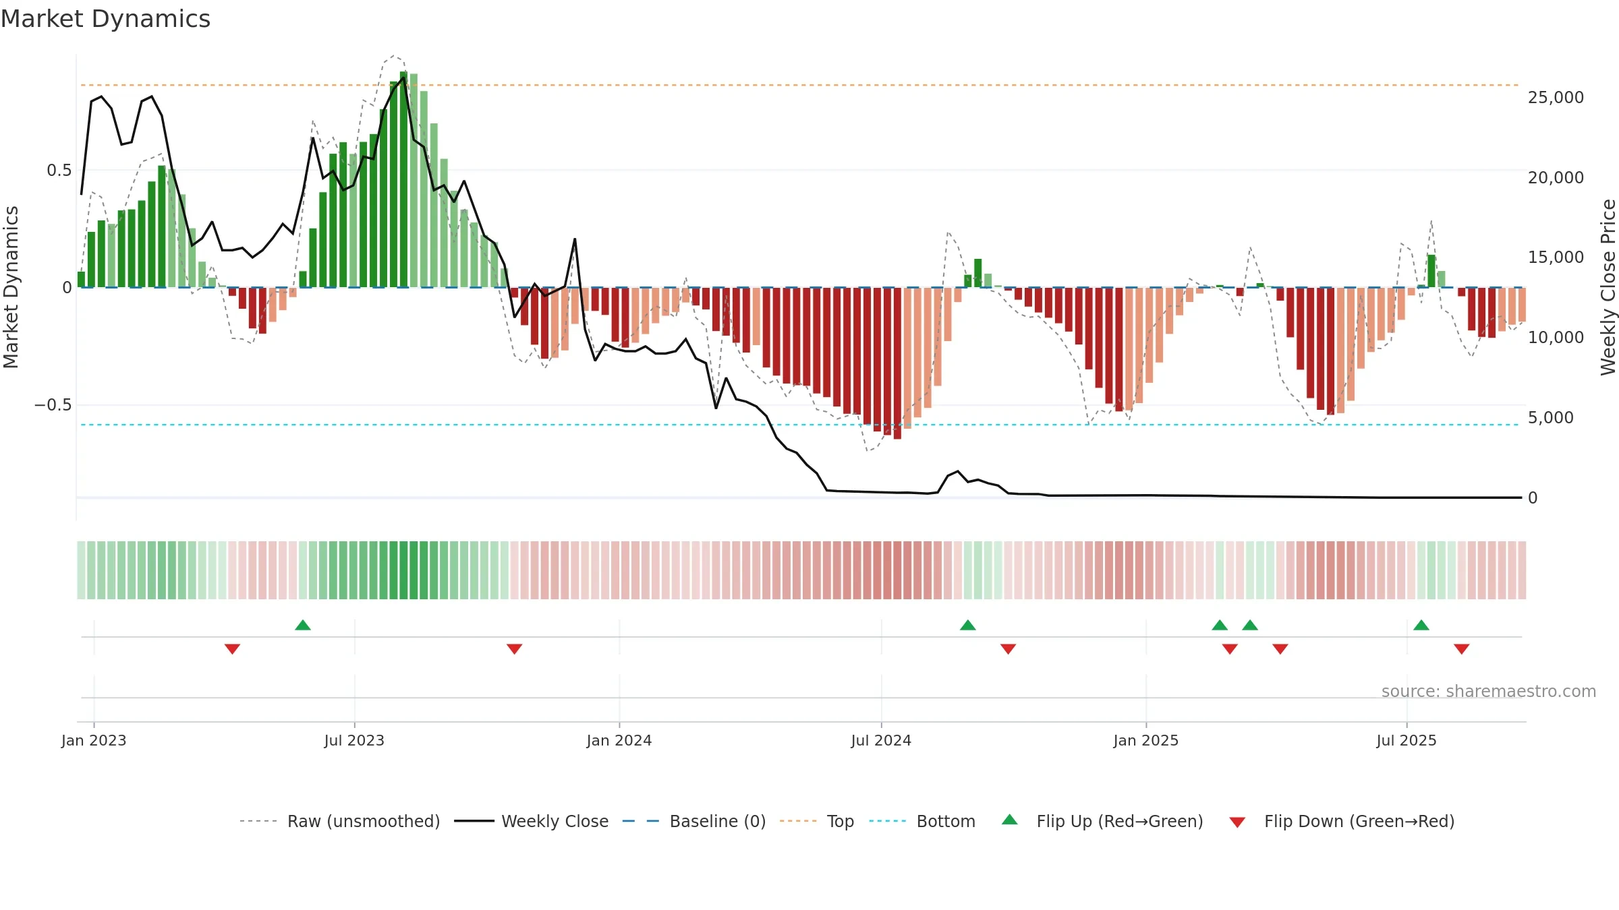Click the tallest green bar at the peak
Screen dimensions: 1619x910
(403, 179)
